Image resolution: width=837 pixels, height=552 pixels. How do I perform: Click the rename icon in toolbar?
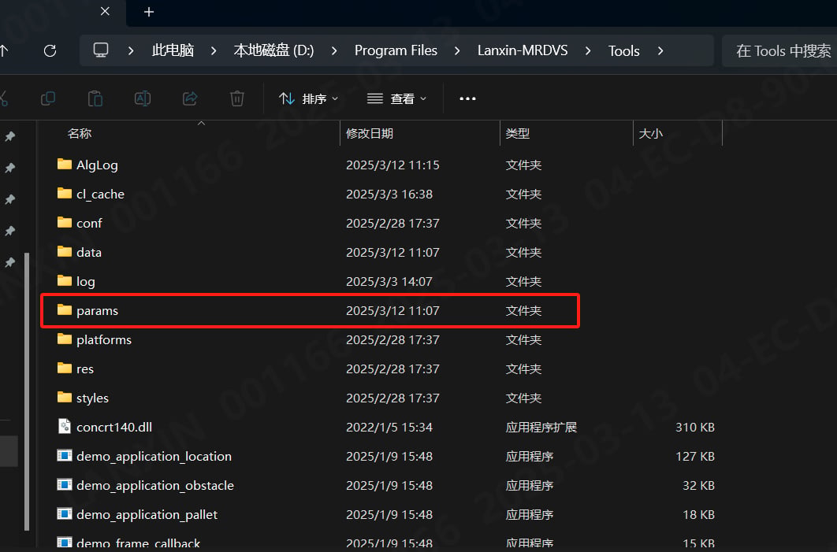pyautogui.click(x=143, y=98)
